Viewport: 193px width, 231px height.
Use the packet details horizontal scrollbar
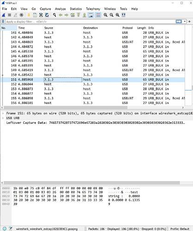point(91,183)
